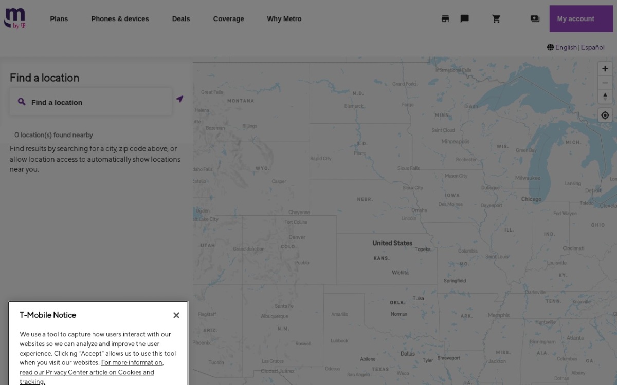Zoom in on the map
Viewport: 617px width, 385px height.
pyautogui.click(x=605, y=69)
